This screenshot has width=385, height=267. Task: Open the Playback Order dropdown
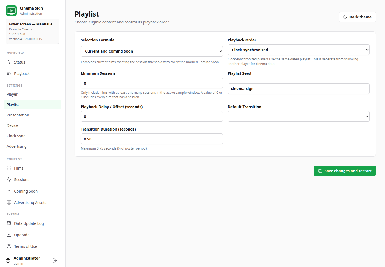coord(299,50)
